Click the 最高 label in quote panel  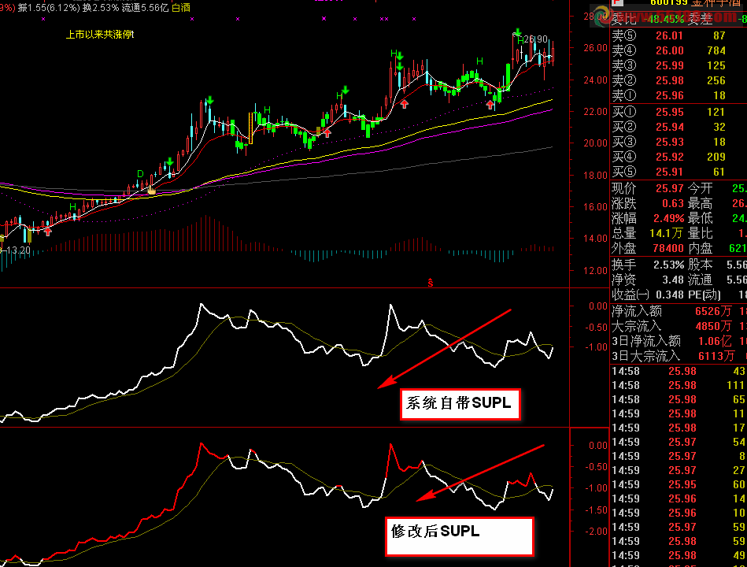pyautogui.click(x=700, y=203)
